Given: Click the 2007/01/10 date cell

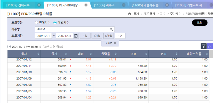Looking at the screenshot, I should 24,72.
